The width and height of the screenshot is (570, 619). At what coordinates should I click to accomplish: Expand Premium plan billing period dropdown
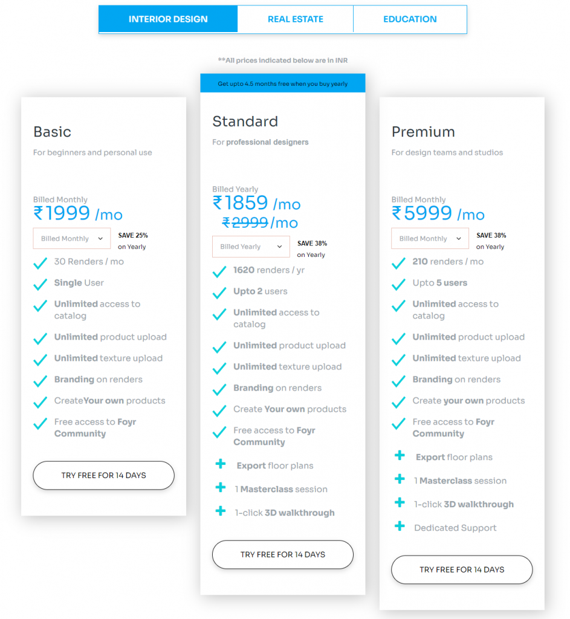430,239
